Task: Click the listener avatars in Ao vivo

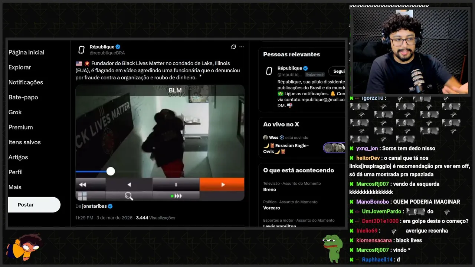Action: 334,148
